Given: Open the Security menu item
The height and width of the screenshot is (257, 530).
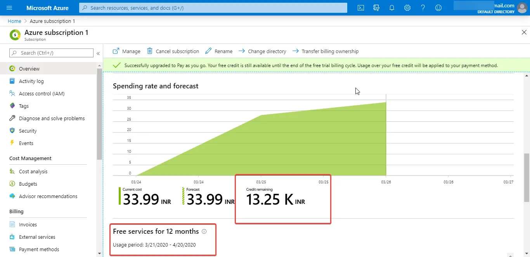Looking at the screenshot, I should [48, 131].
